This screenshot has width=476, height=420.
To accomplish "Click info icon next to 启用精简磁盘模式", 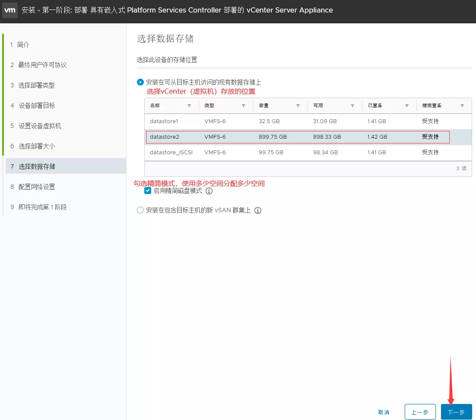I will tap(209, 191).
